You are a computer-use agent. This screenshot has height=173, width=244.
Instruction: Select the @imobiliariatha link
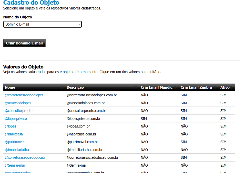tap(17, 150)
